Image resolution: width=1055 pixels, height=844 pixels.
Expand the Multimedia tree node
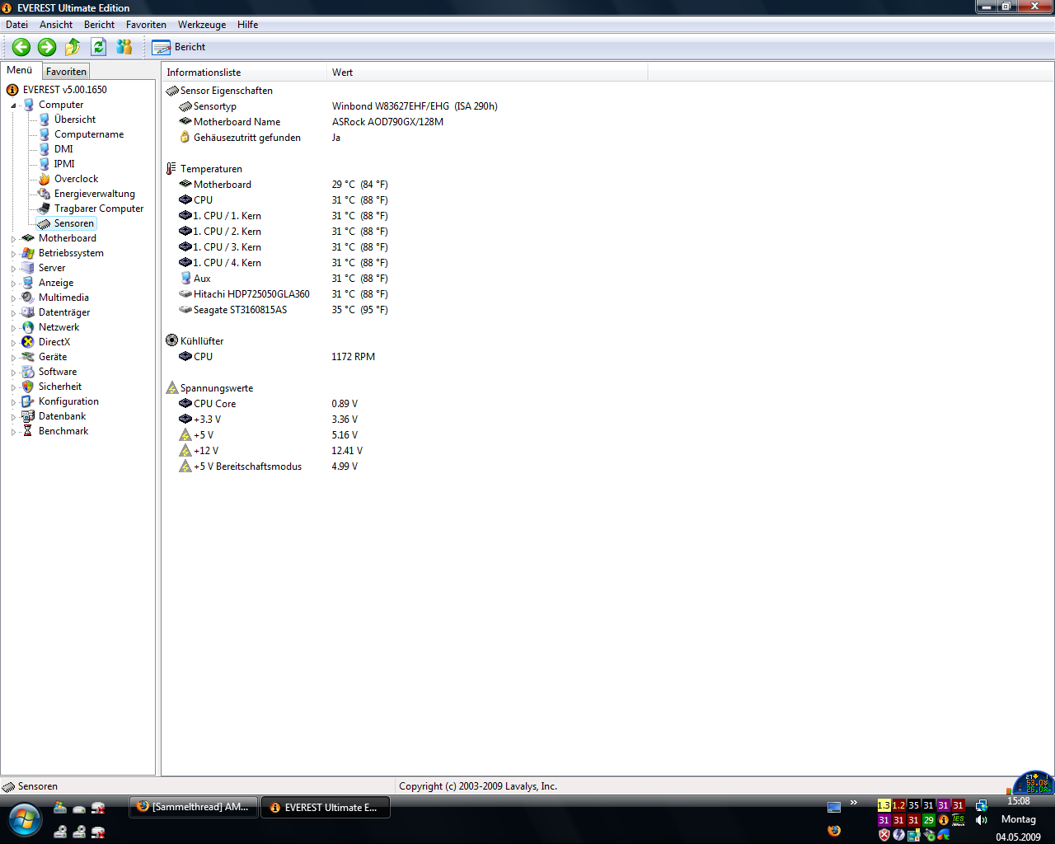coord(13,298)
